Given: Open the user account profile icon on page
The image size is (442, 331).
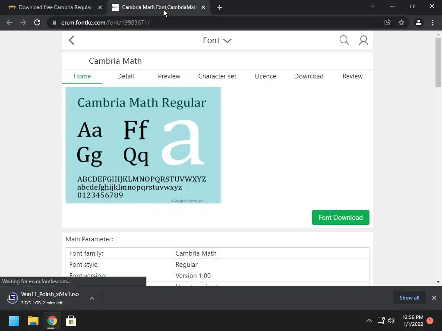Looking at the screenshot, I should coord(363,40).
